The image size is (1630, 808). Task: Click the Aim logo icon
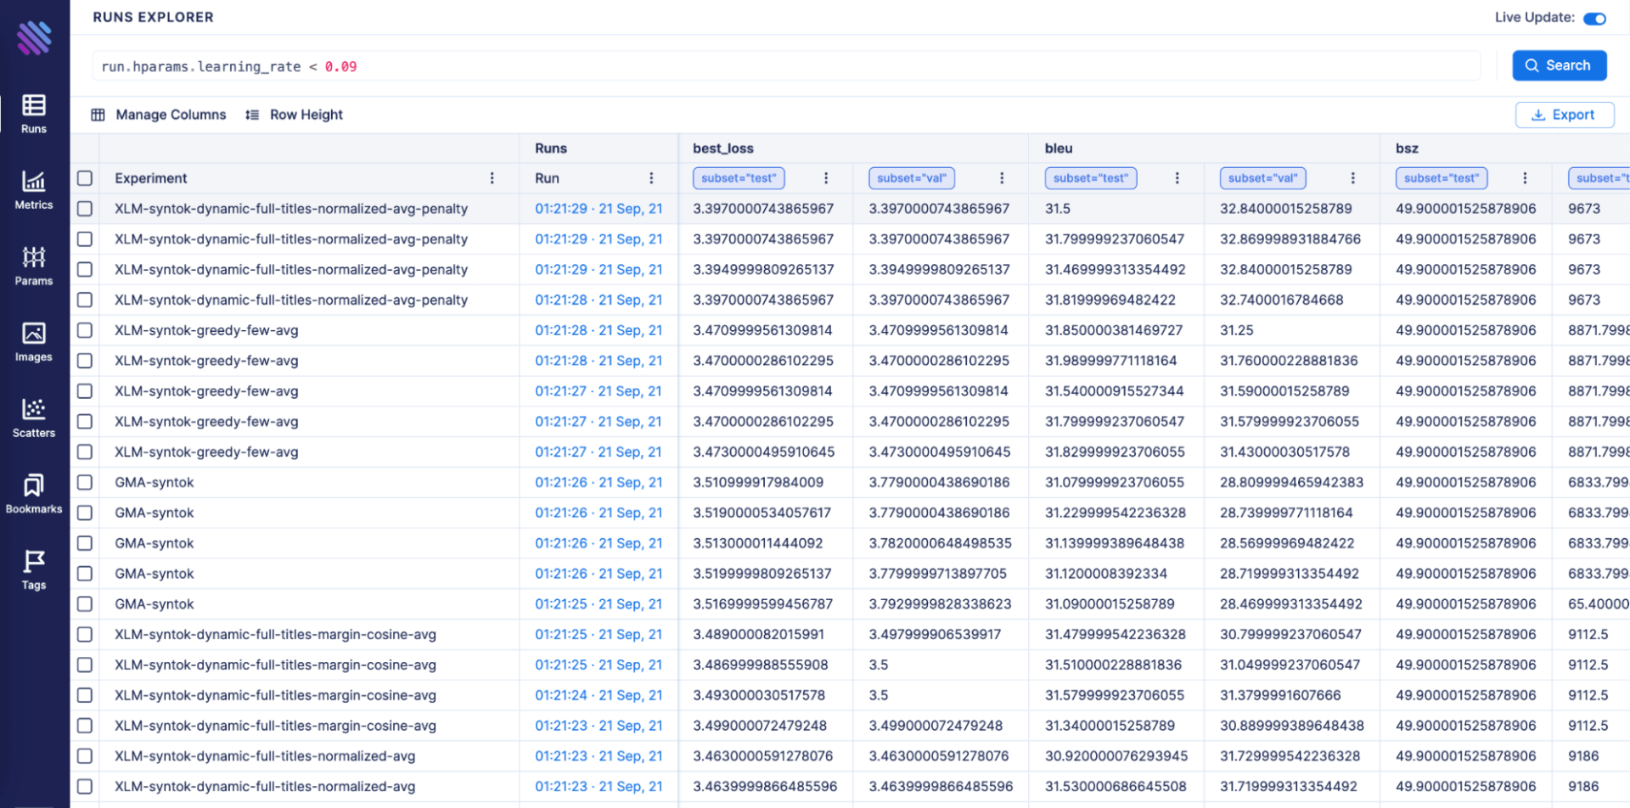coord(33,36)
